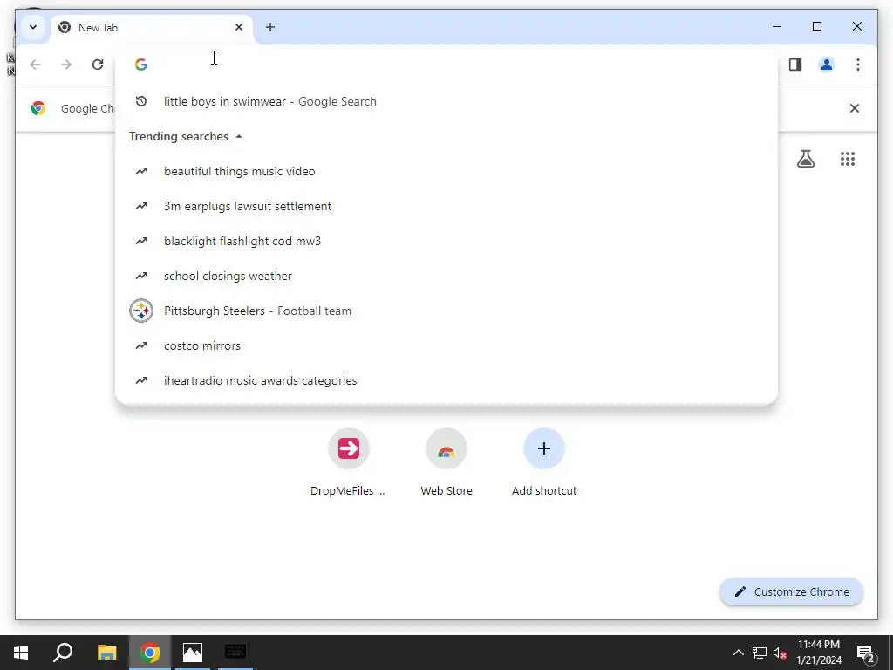Open the on-screen keyboard taskbar icon
Image resolution: width=893 pixels, height=670 pixels.
[x=235, y=653]
